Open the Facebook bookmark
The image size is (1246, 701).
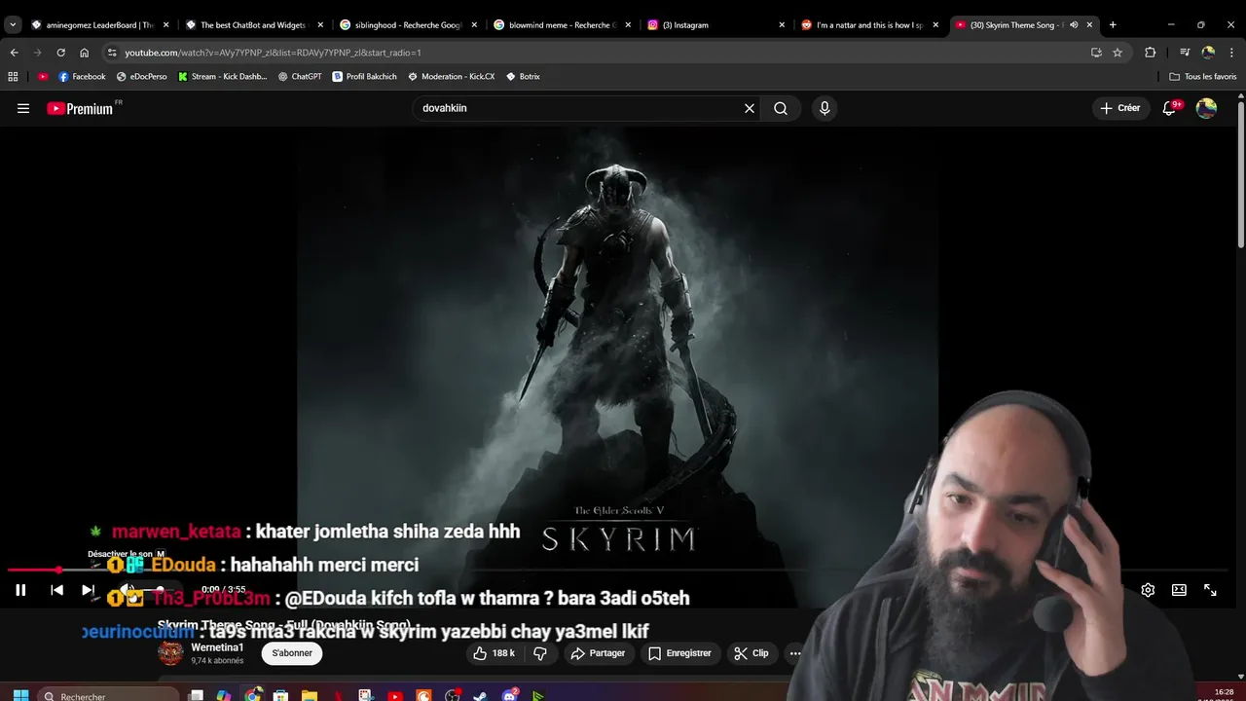coord(82,76)
